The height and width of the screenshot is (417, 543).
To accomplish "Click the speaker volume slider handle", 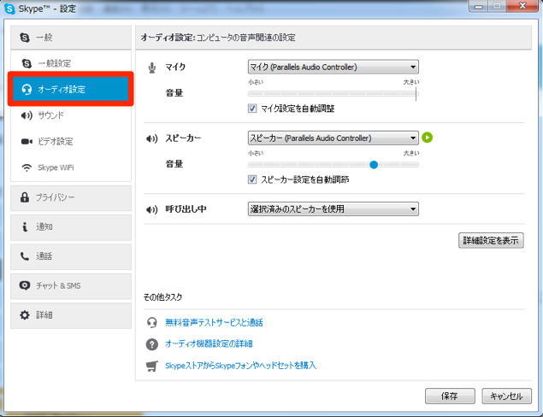I will click(374, 165).
